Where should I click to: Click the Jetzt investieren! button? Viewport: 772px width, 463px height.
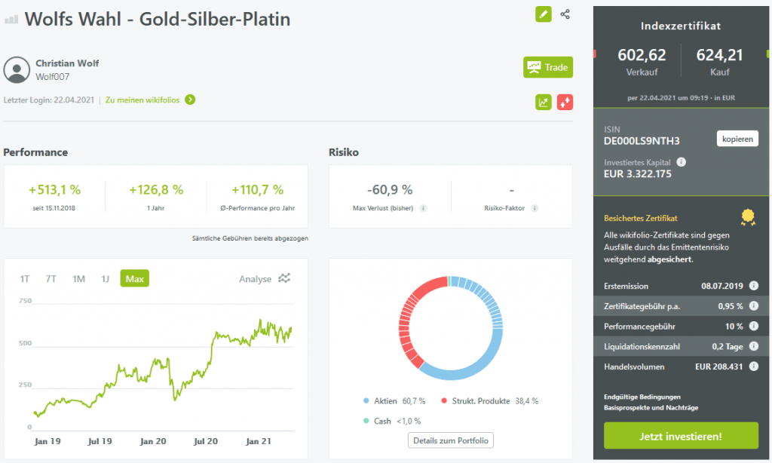(x=681, y=436)
